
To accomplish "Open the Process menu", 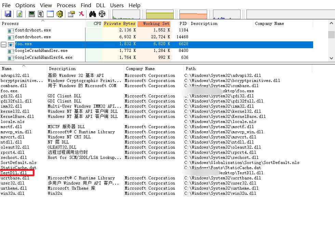I will (x=66, y=5).
